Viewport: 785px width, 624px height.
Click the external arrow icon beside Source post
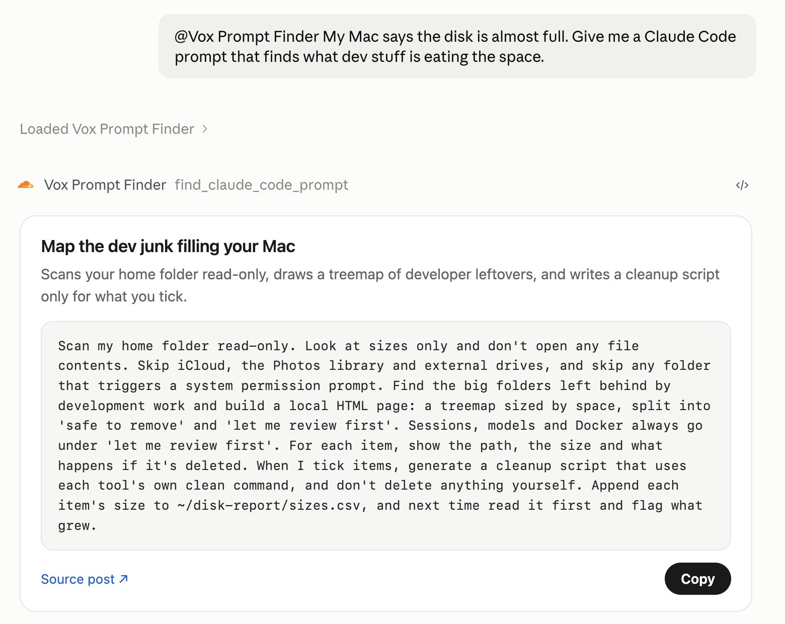(124, 579)
